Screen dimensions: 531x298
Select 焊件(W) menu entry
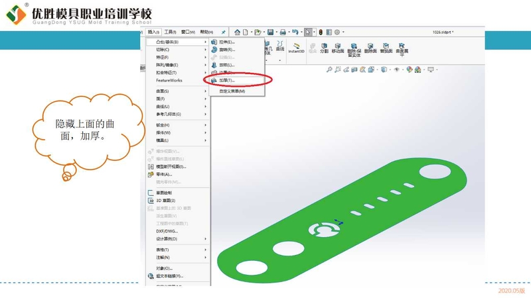178,133
